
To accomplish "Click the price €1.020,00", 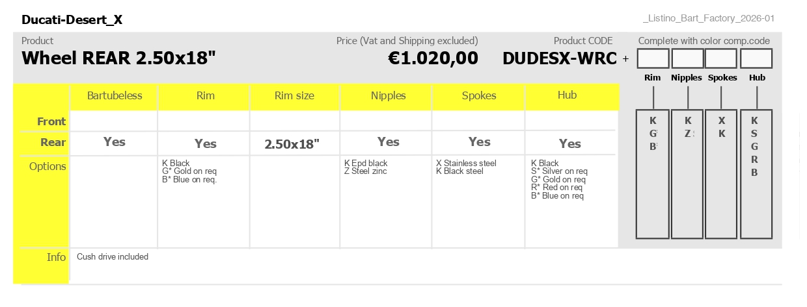I will 433,58.
